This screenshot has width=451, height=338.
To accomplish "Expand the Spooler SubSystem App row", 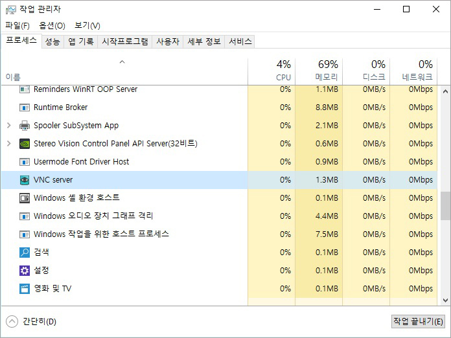I will tap(9, 126).
